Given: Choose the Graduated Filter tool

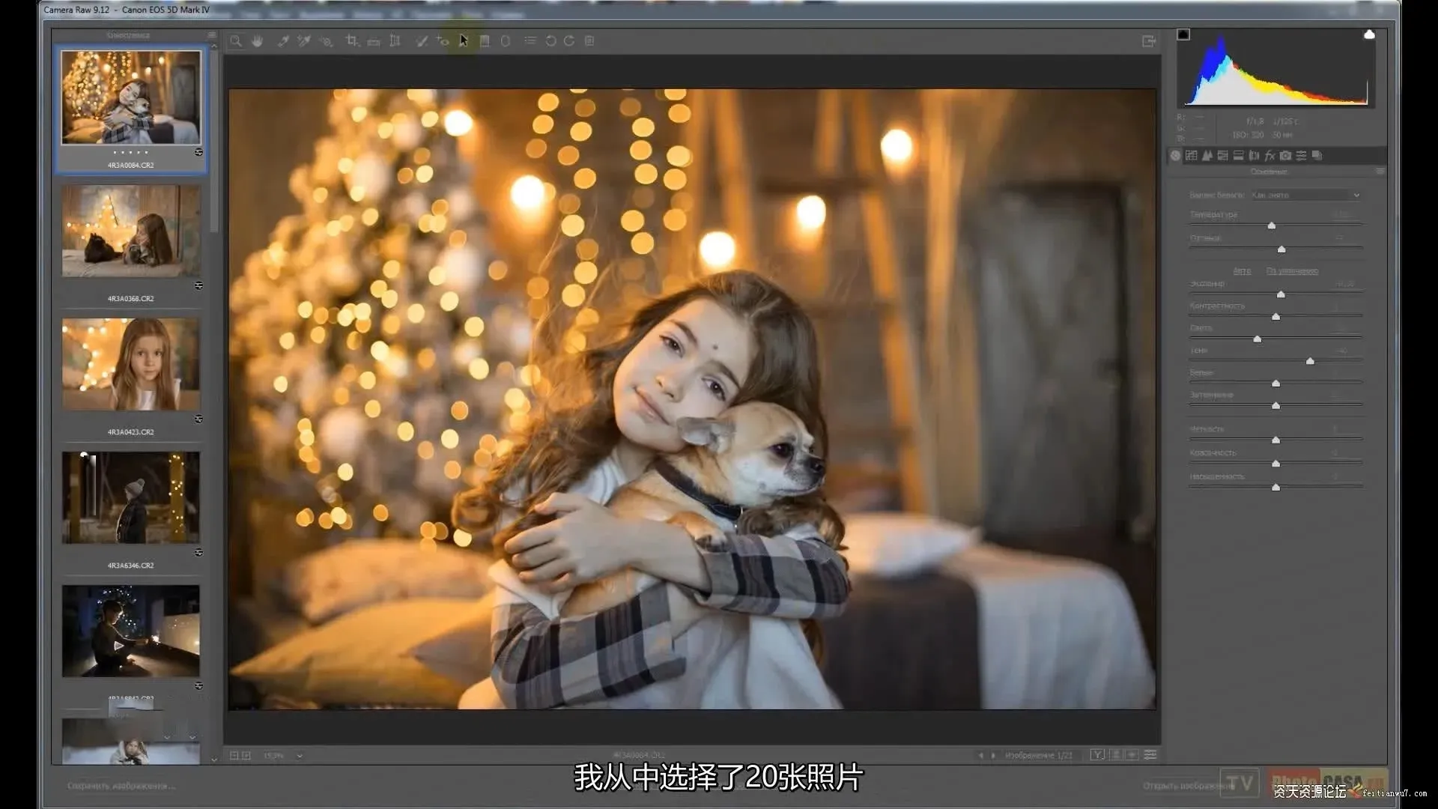Looking at the screenshot, I should [485, 41].
